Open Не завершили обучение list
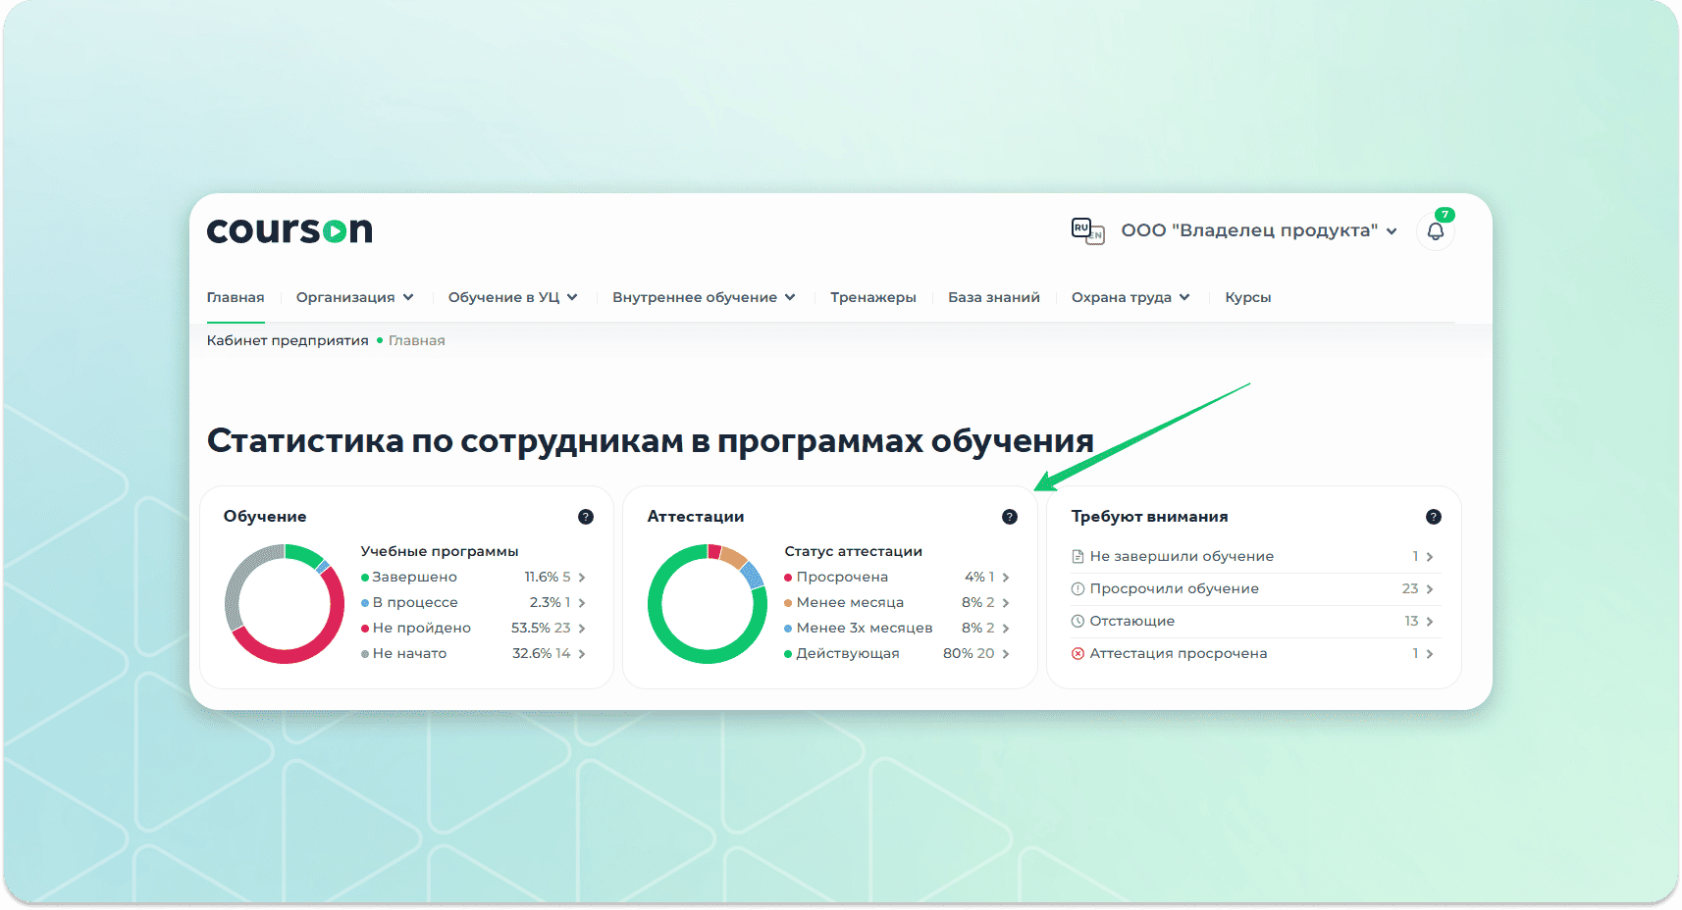This screenshot has width=1682, height=910. 1182,556
